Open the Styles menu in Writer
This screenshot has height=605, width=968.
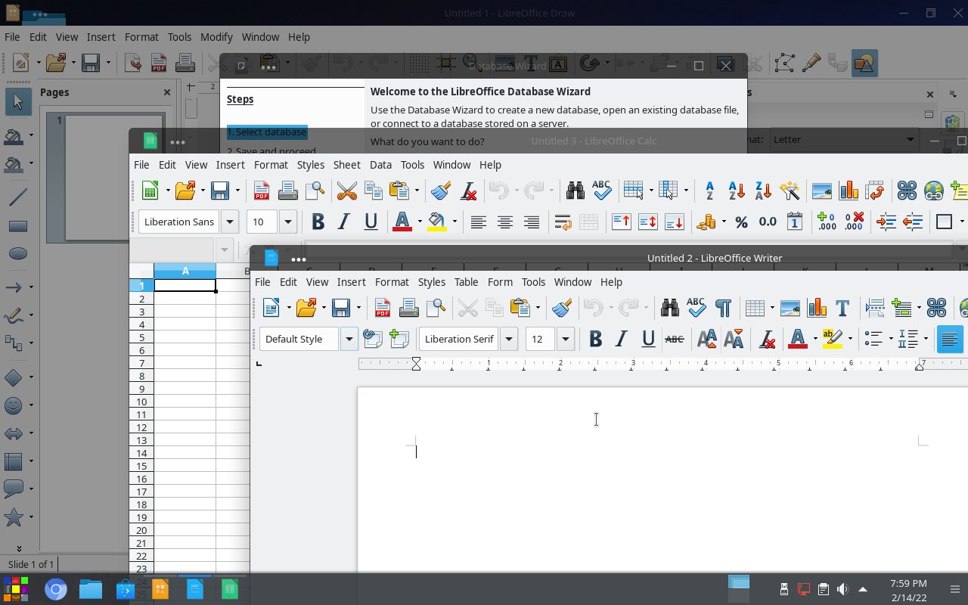click(432, 282)
